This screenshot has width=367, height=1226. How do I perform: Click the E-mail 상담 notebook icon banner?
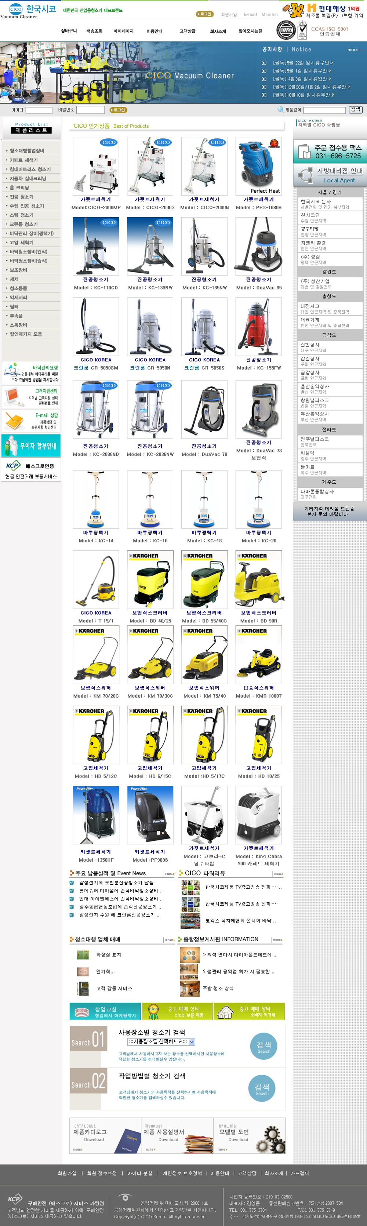coord(31,421)
